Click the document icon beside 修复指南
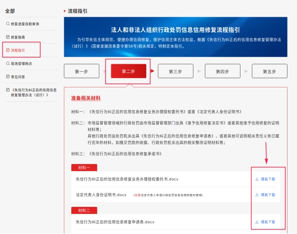Viewport: 297px width, 234px height. tap(8, 37)
